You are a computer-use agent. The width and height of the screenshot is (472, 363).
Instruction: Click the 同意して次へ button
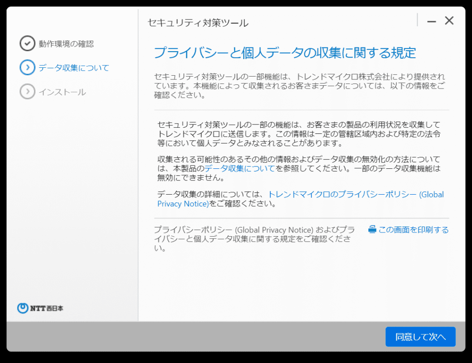(x=420, y=337)
